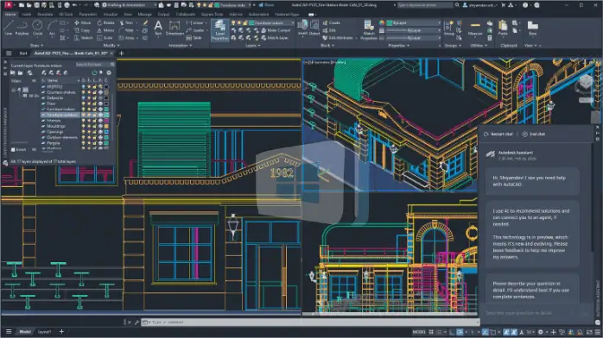Expand the Draw panel

point(36,46)
